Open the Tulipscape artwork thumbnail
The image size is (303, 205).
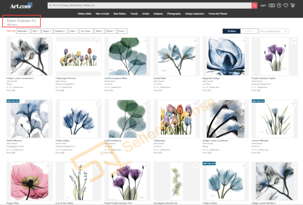click(x=177, y=119)
